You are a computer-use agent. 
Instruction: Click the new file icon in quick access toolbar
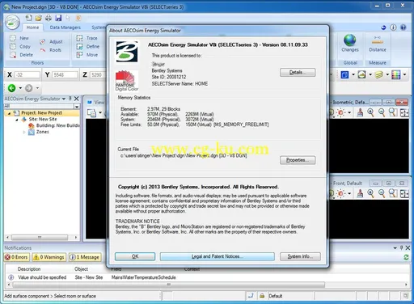pyautogui.click(x=28, y=18)
